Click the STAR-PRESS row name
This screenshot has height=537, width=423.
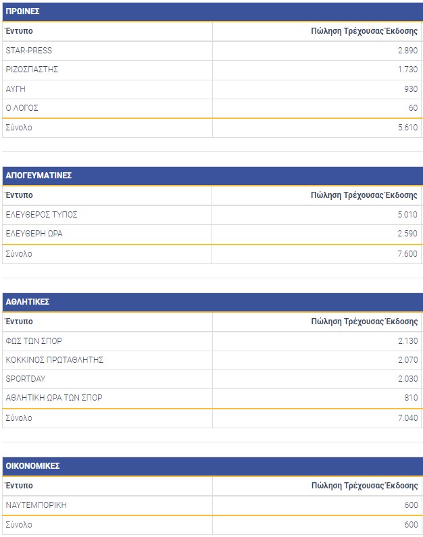(x=28, y=51)
